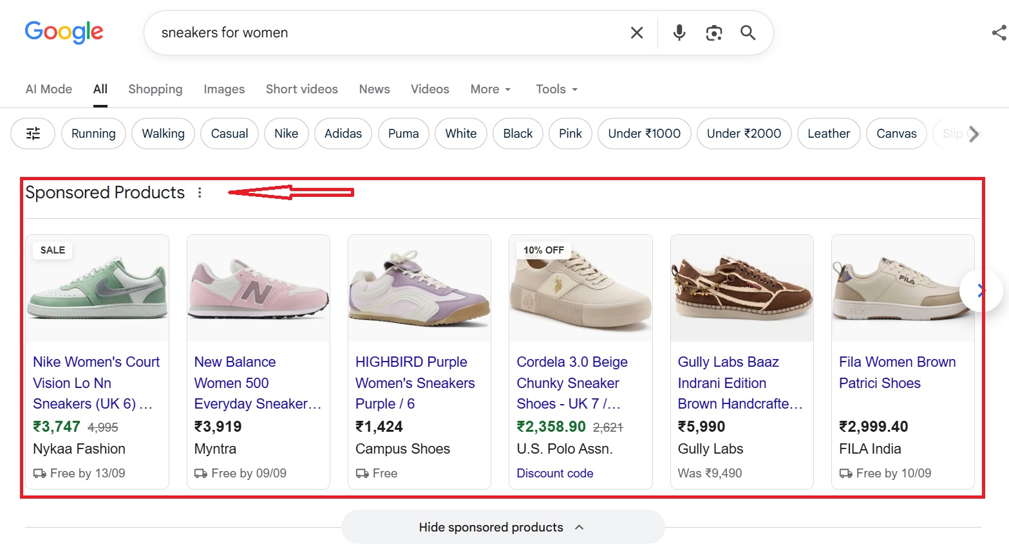Apply the Puma filter chip
The width and height of the screenshot is (1009, 545).
(404, 133)
